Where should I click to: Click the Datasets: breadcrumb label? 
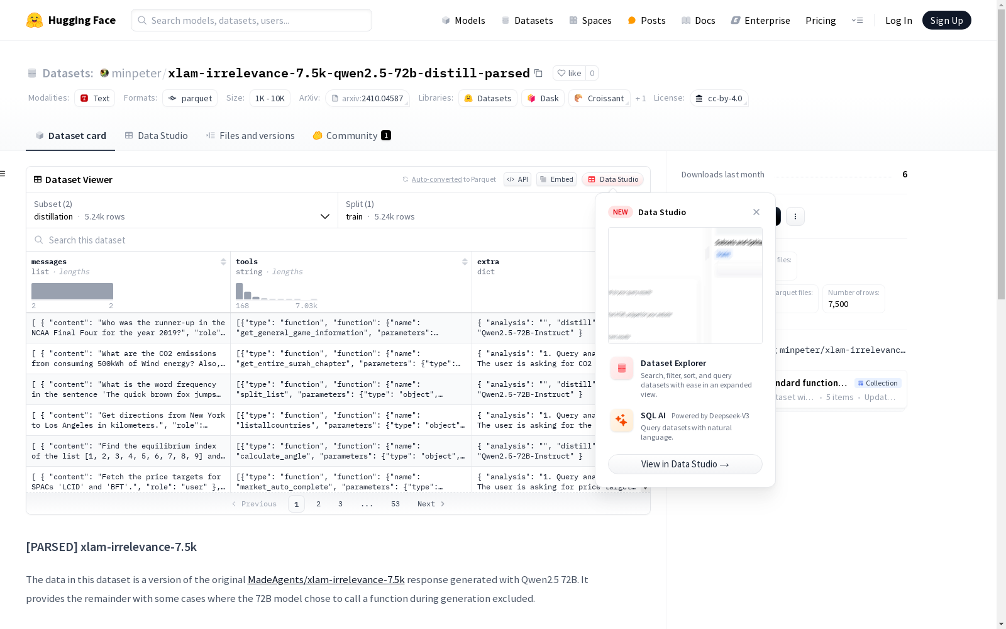pyautogui.click(x=67, y=73)
